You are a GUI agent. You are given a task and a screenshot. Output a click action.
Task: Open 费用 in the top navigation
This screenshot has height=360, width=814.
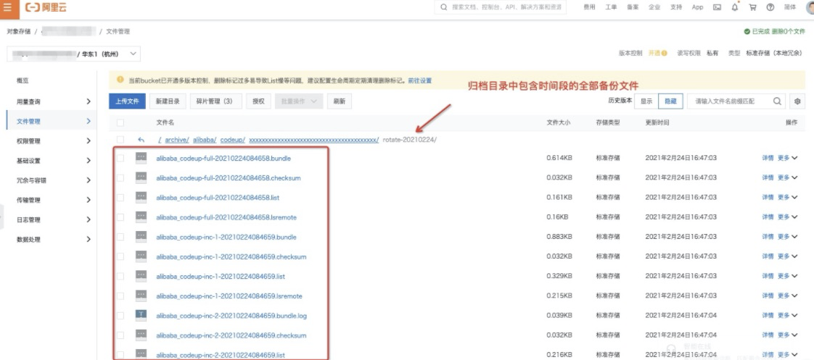click(x=588, y=7)
